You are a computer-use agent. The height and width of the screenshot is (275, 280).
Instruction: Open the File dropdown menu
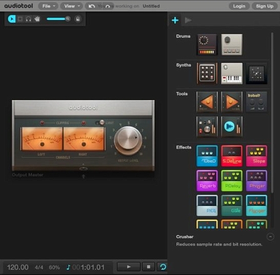click(x=48, y=6)
